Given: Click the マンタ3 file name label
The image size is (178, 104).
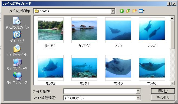Looking at the screenshot, I should (x=50, y=83).
